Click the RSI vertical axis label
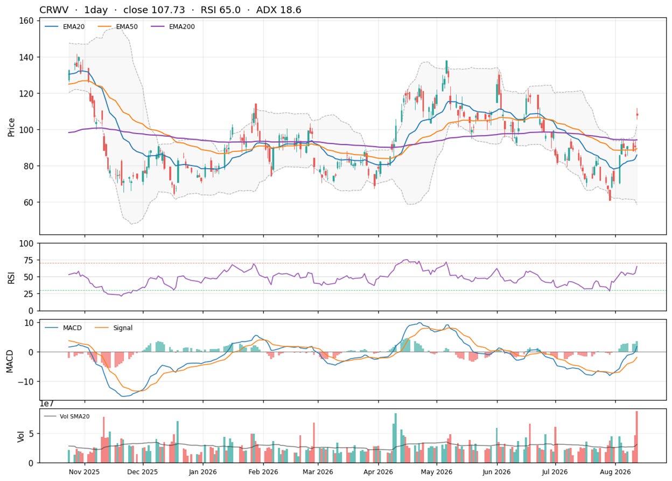672x481 pixels. [12, 277]
